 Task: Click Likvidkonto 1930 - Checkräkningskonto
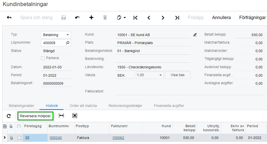153,67
